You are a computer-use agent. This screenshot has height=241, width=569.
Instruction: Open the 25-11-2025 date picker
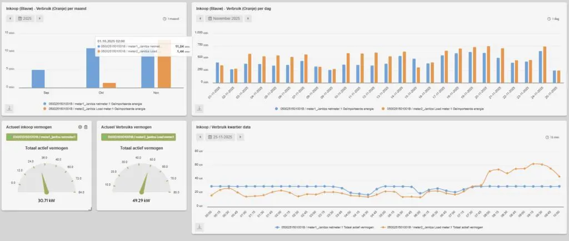(x=219, y=136)
